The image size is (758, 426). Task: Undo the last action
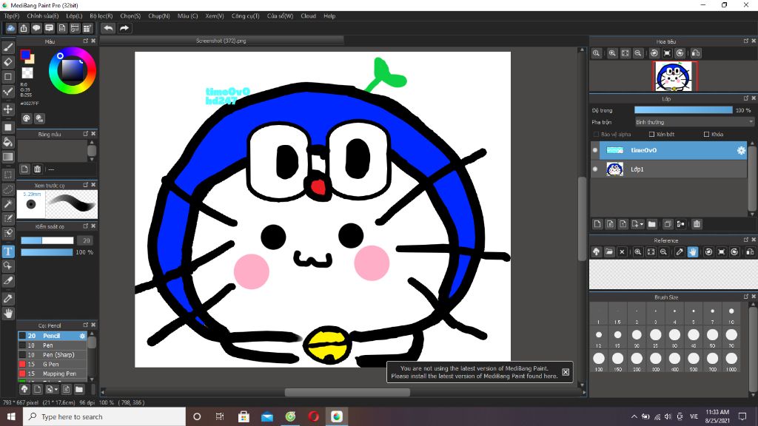tap(108, 28)
